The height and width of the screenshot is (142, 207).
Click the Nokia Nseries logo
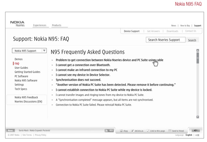[18, 24]
